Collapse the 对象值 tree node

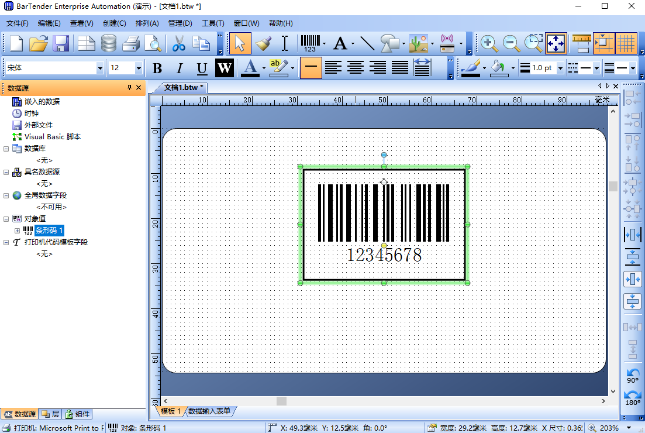6,219
